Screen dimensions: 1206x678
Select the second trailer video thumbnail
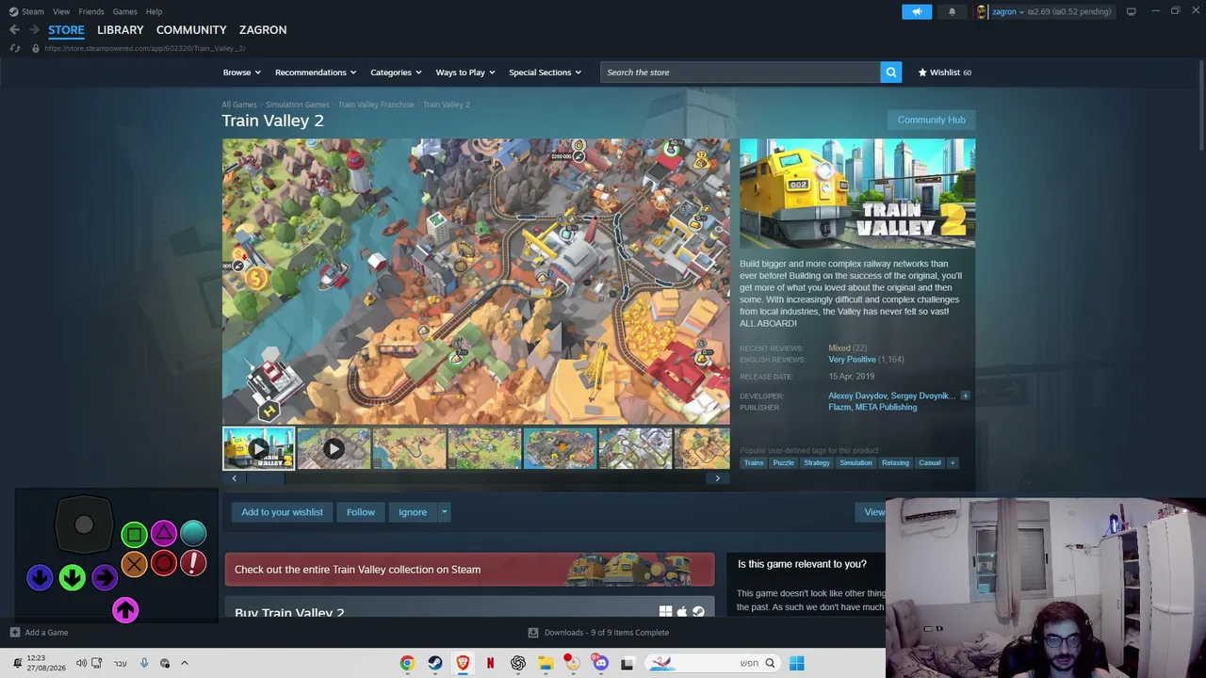pyautogui.click(x=334, y=449)
